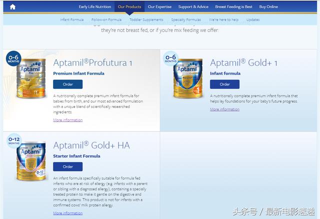This screenshot has width=320, height=219.
Task: Order Aptamil Gold+ HA
Action: 68,167
